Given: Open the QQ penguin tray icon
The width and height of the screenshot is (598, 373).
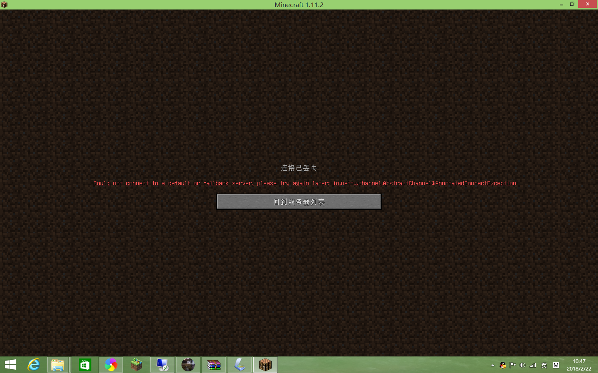Looking at the screenshot, I should pos(503,365).
